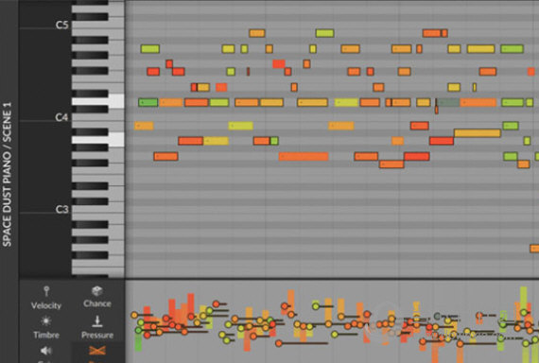Select the dimmed gray-green note in the piano roll
Screen dimensions: 539x363
click(x=448, y=102)
